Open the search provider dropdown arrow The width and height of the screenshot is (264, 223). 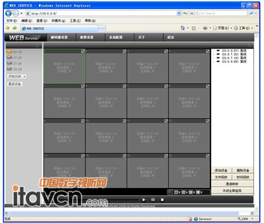pyautogui.click(x=256, y=13)
